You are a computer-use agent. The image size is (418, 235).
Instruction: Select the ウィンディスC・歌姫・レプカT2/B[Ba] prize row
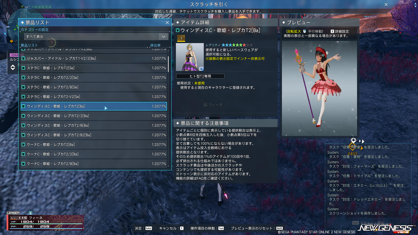[x=94, y=125]
